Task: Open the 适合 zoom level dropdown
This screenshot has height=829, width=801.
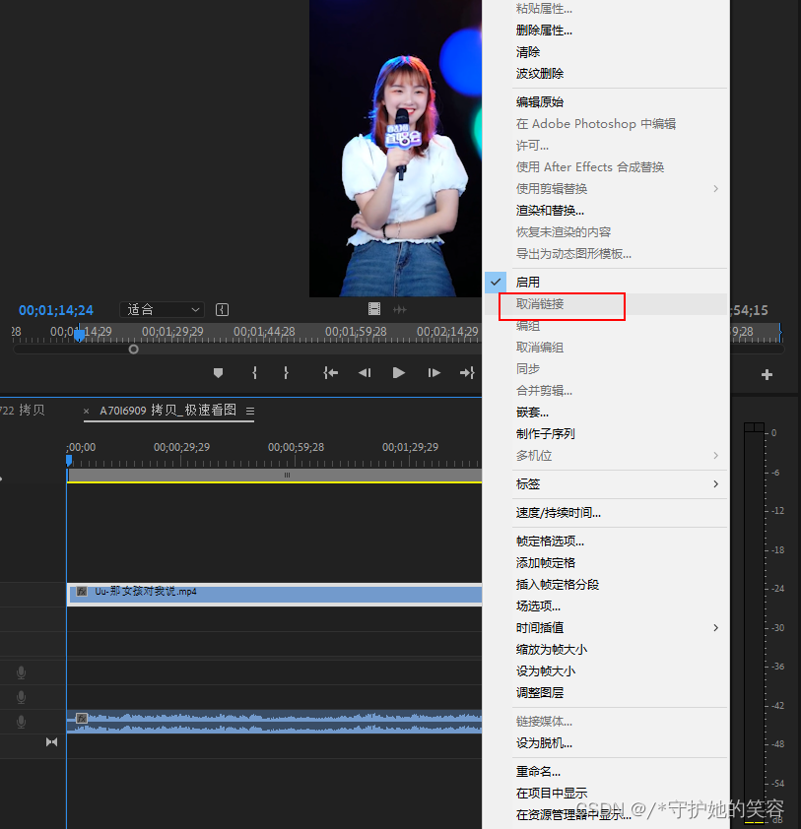Action: tap(162, 309)
